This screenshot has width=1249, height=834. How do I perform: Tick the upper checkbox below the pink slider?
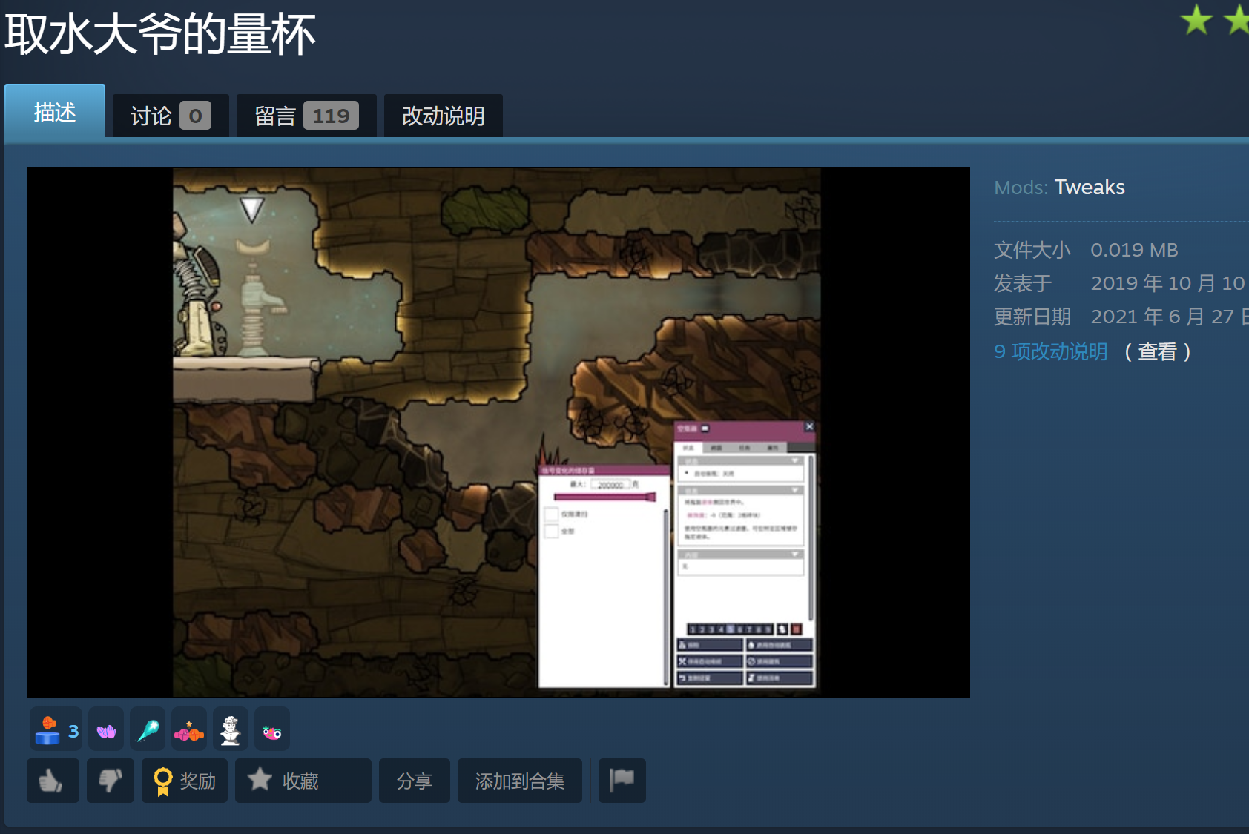551,514
